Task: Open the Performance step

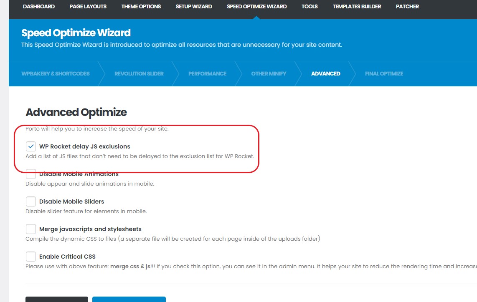Action: (x=207, y=73)
